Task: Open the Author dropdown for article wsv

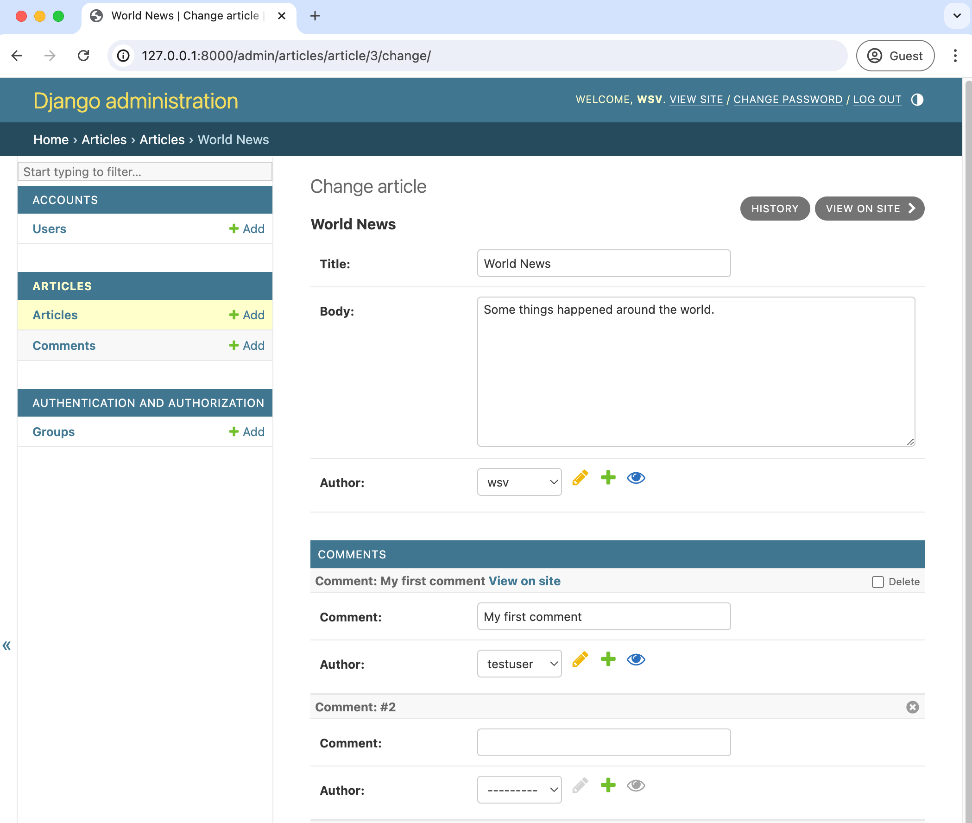Action: click(x=518, y=482)
